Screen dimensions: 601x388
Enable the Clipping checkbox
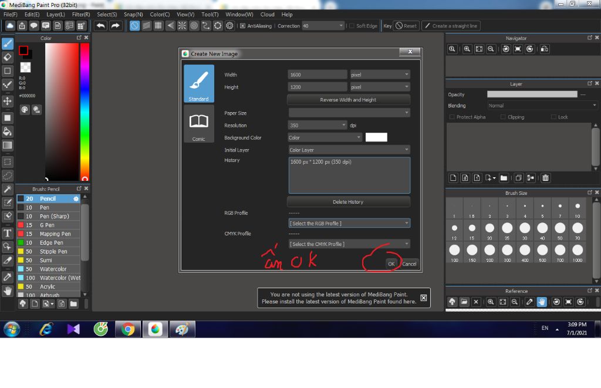pyautogui.click(x=503, y=117)
